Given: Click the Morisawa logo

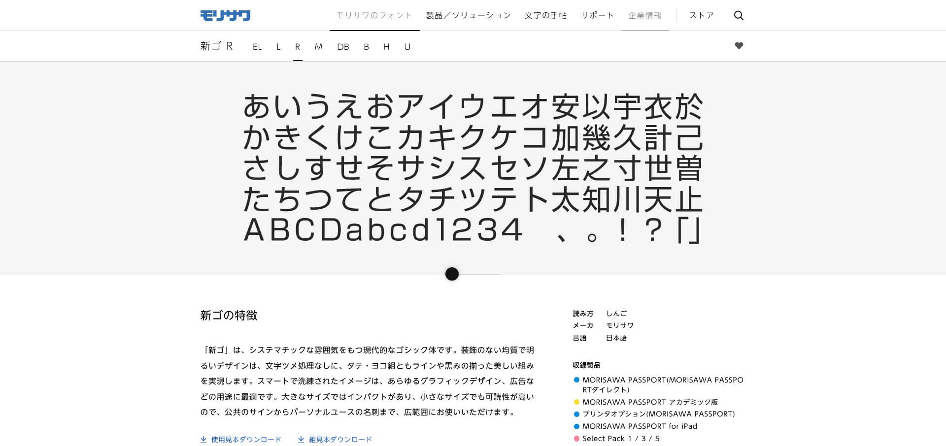Looking at the screenshot, I should (x=225, y=16).
